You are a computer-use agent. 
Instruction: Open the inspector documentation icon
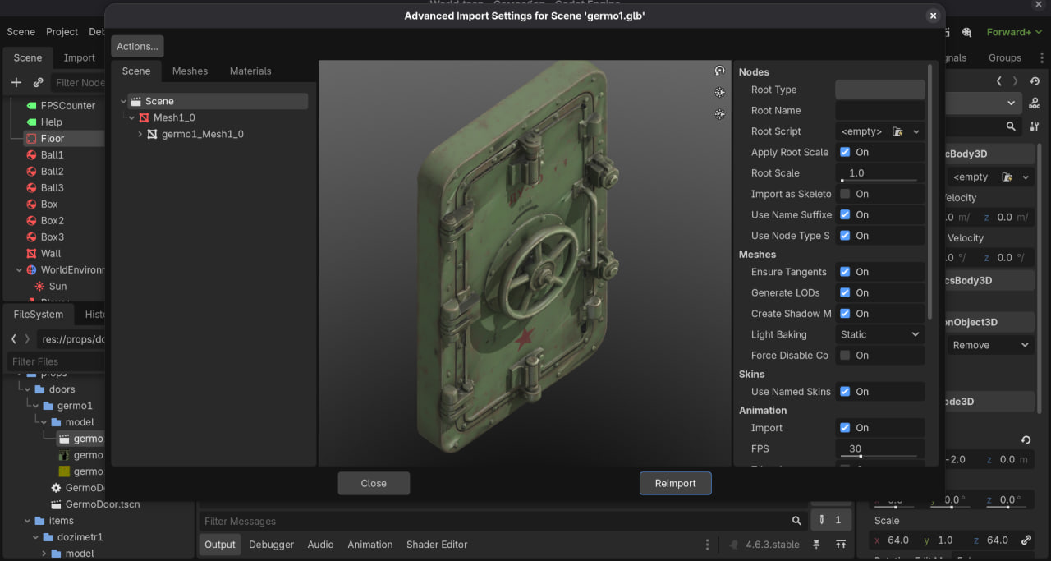pos(1035,103)
